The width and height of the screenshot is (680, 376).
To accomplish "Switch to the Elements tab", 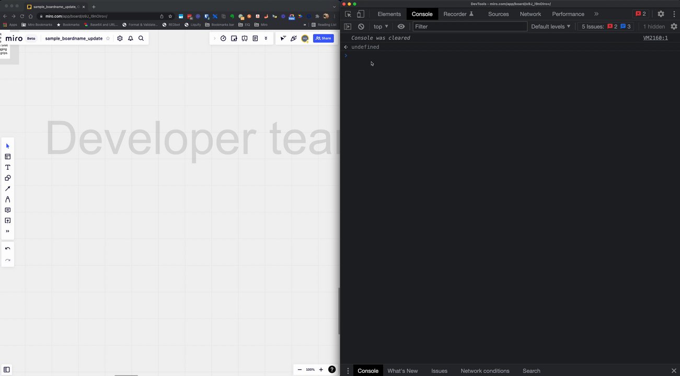I will (x=389, y=14).
